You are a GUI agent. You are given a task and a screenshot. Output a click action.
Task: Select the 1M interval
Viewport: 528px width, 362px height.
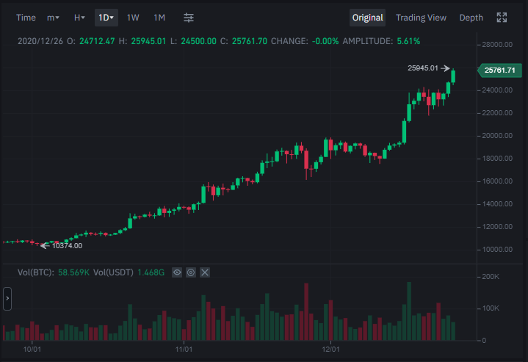tap(159, 18)
